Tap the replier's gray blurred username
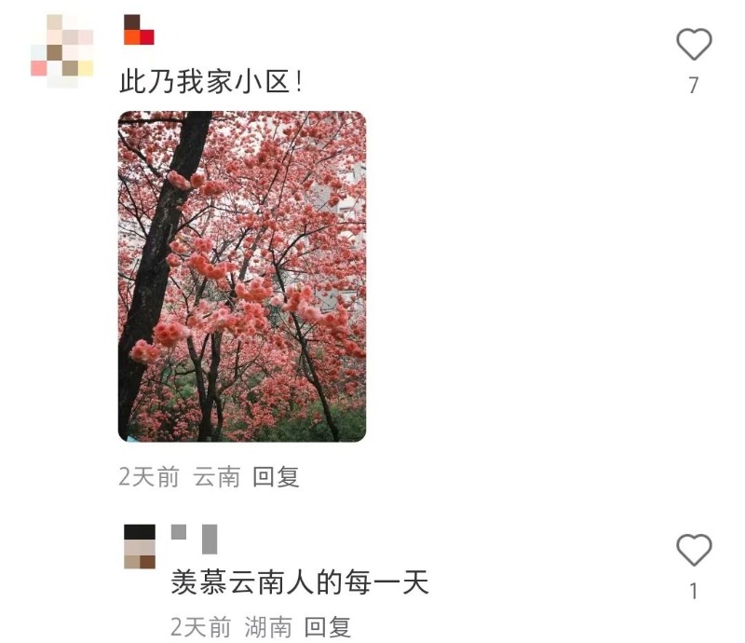This screenshot has width=745, height=643. (195, 539)
